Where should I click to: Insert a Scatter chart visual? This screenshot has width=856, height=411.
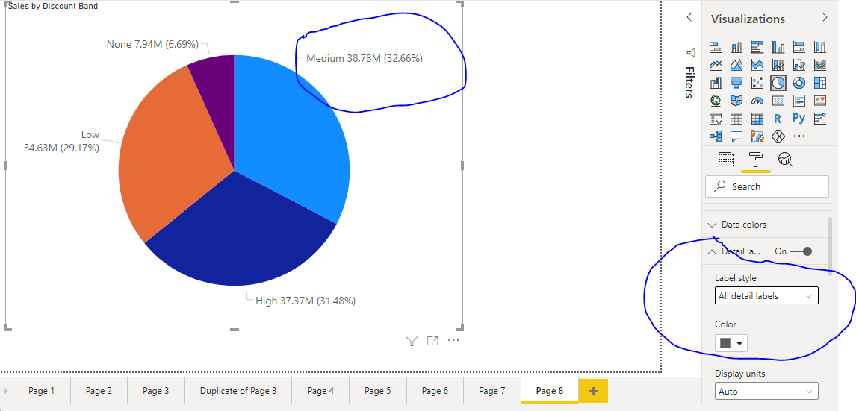point(757,83)
